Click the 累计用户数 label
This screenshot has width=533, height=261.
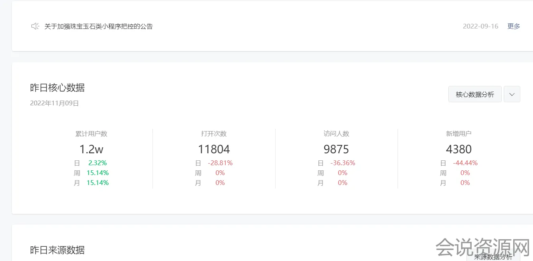pos(91,134)
